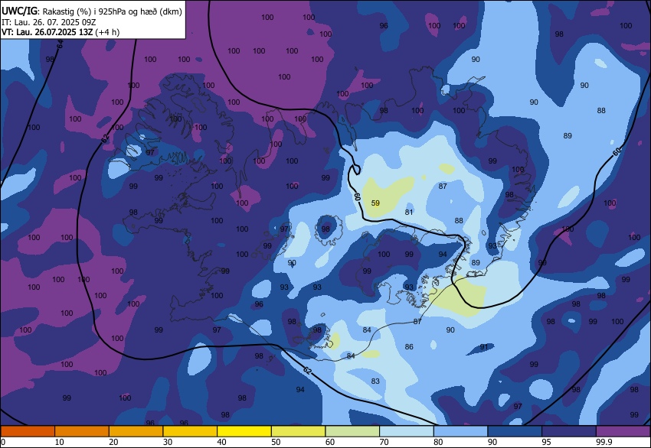Pick the medium blue 90–95 legend swatch

[x=515, y=431]
